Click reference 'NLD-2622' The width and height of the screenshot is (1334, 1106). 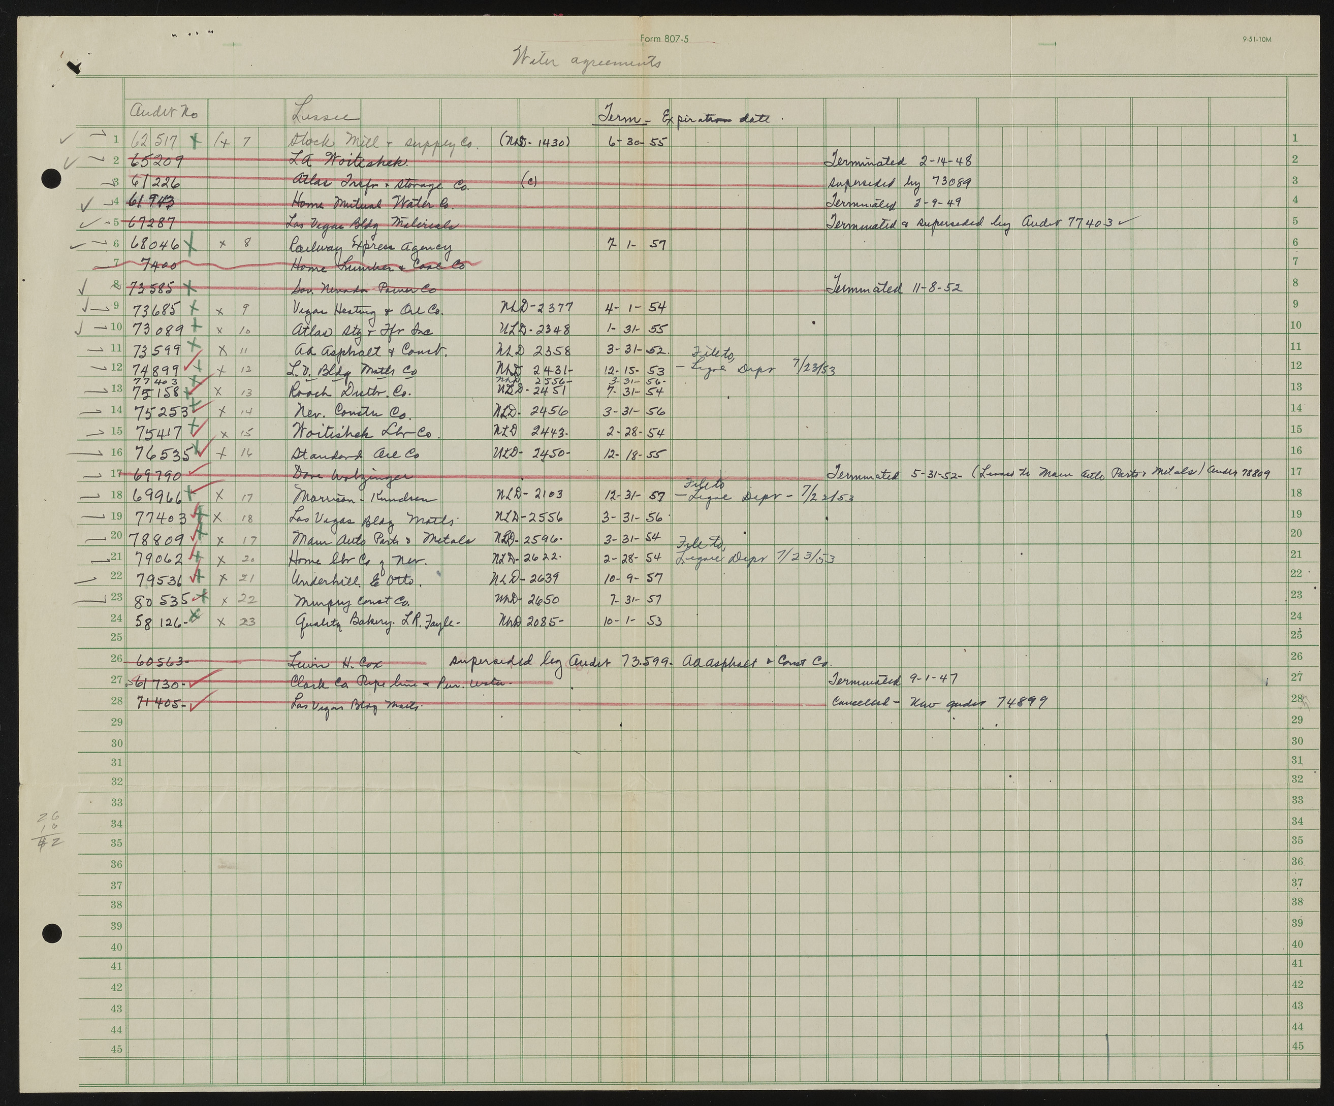(527, 558)
